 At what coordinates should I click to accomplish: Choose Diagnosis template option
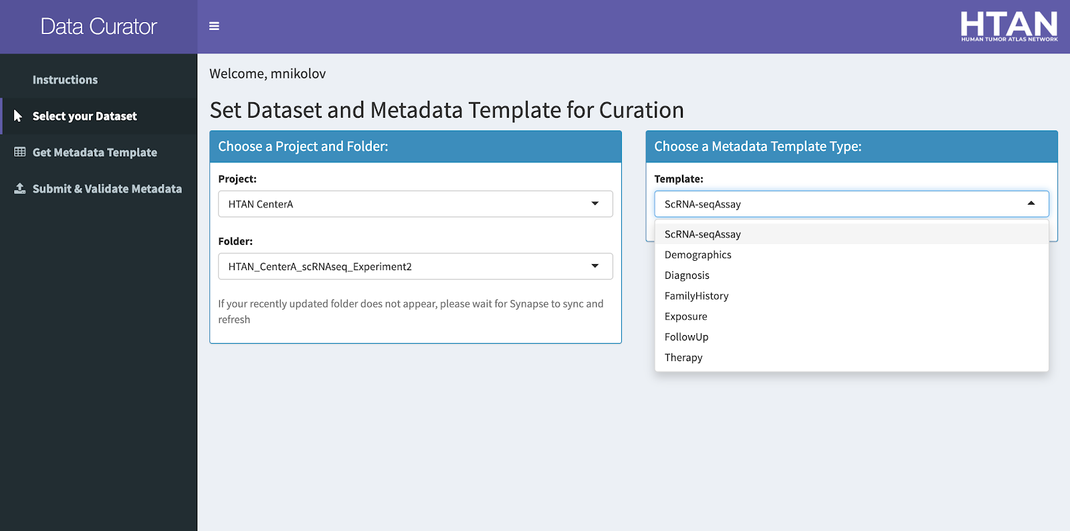tap(851, 276)
